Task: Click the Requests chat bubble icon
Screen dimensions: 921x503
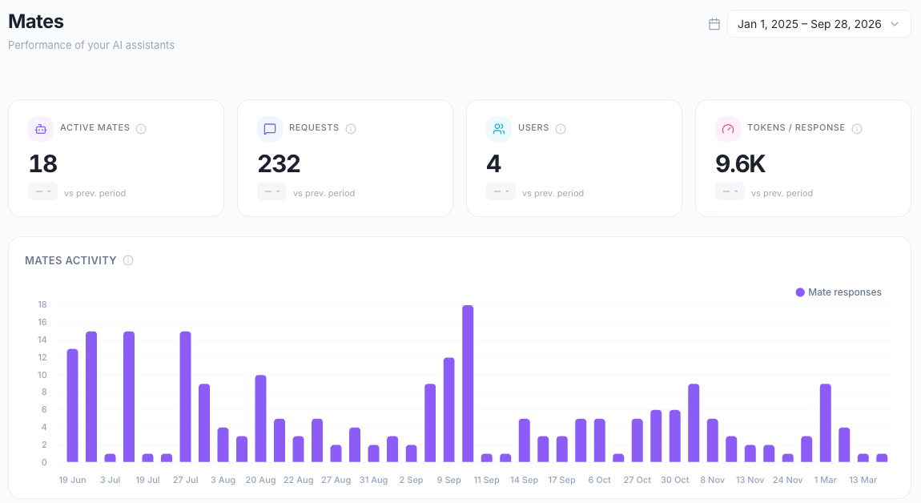Action: pyautogui.click(x=270, y=129)
